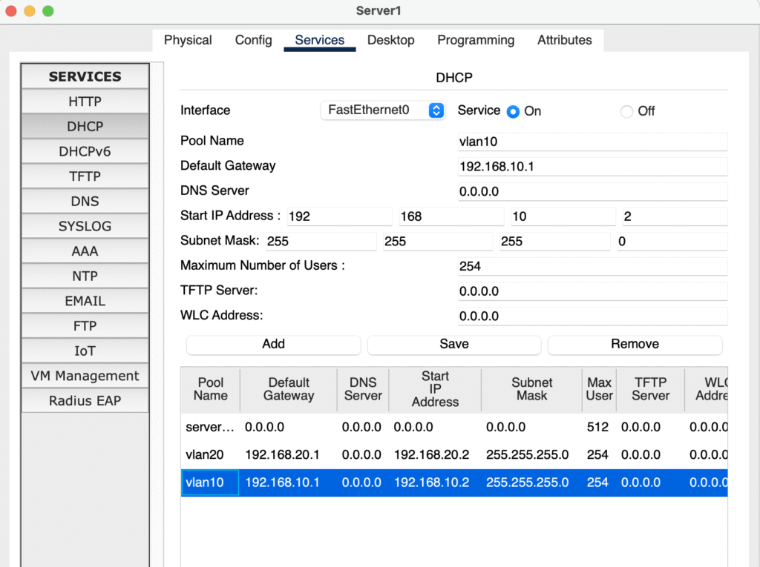
Task: Open the Radius EAP service
Action: click(x=85, y=401)
